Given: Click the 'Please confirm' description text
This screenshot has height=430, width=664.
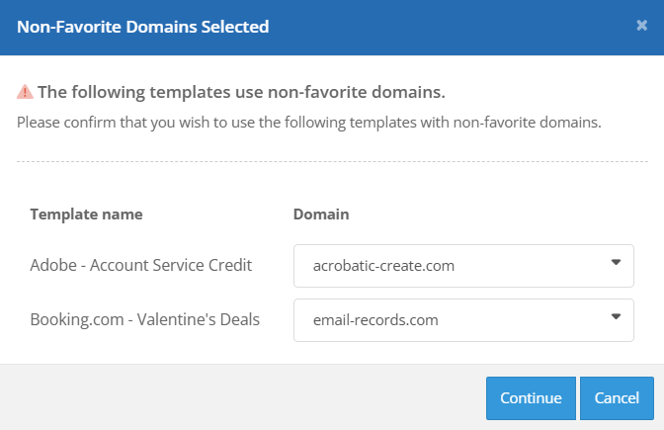Looking at the screenshot, I should (x=309, y=124).
